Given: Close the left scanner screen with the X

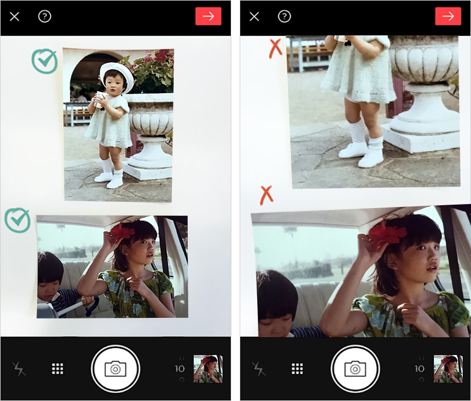Looking at the screenshot, I should [14, 17].
